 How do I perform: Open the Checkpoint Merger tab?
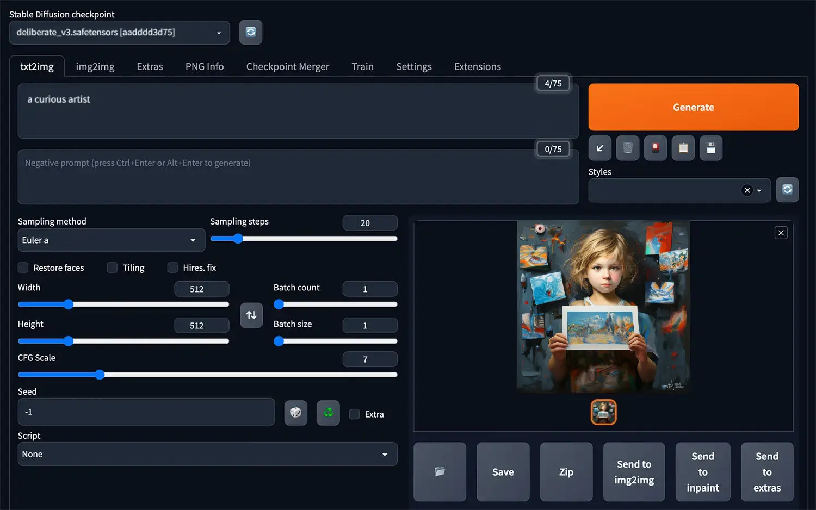point(288,66)
